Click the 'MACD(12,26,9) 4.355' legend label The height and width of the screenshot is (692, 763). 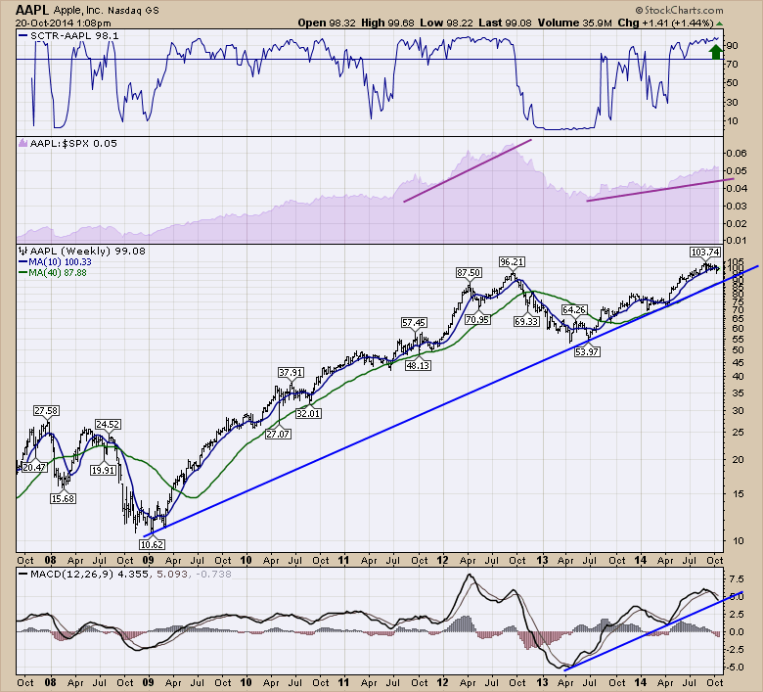point(90,574)
